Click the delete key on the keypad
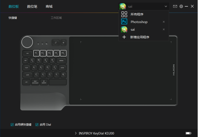 pyautogui.click(x=61, y=61)
